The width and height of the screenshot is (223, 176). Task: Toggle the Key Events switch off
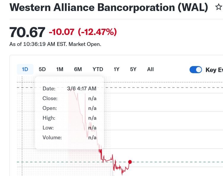coord(195,70)
